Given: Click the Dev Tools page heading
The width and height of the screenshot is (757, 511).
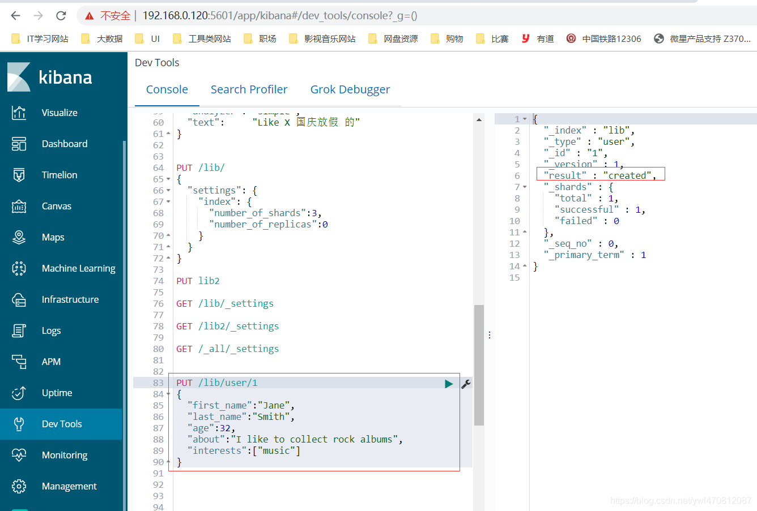Looking at the screenshot, I should pyautogui.click(x=157, y=63).
